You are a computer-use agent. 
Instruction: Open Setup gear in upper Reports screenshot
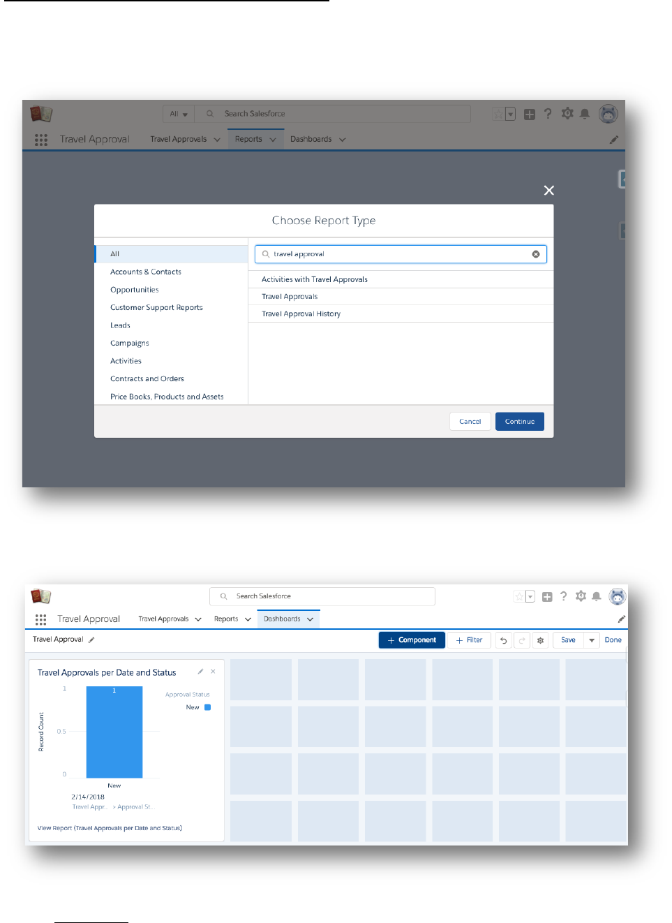567,113
